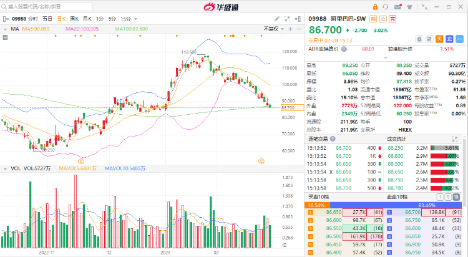468x257 pixels.
Task: Expand more timeframes after 15分
Action: coord(132,19)
